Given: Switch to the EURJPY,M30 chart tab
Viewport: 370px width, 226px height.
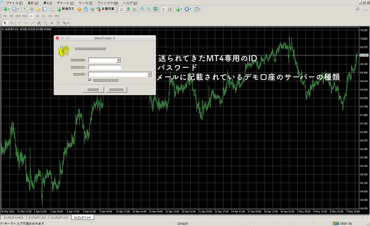Looking at the screenshot, I should [13, 218].
